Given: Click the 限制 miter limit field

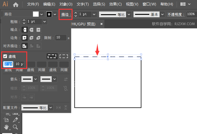Looking at the screenshot, I should 61,38.
